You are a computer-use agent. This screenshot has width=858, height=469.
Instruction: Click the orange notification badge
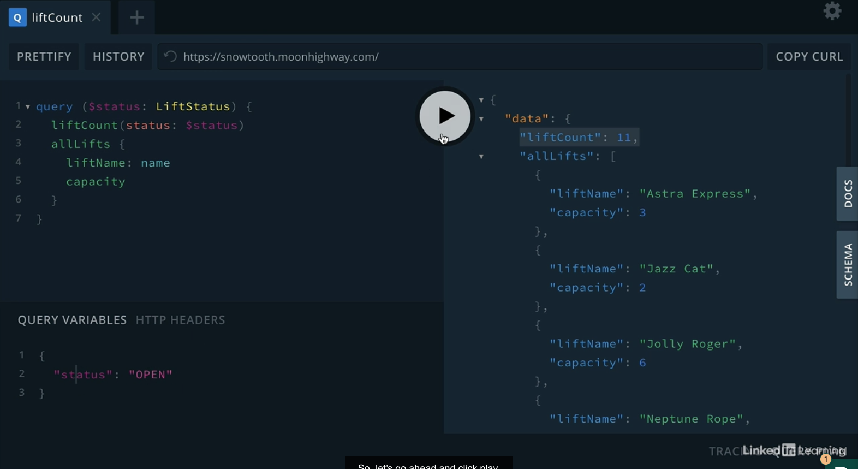[826, 459]
